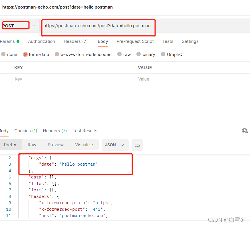Screen dimensions: 250x225
Task: Click the "files" line in response
Action: click(44, 184)
